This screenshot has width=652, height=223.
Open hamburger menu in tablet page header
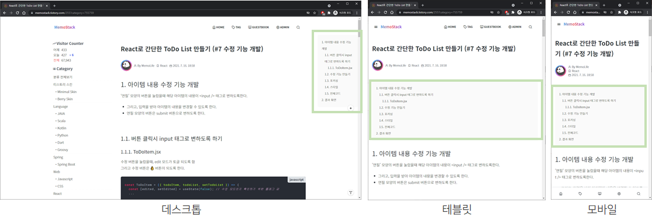(x=376, y=27)
